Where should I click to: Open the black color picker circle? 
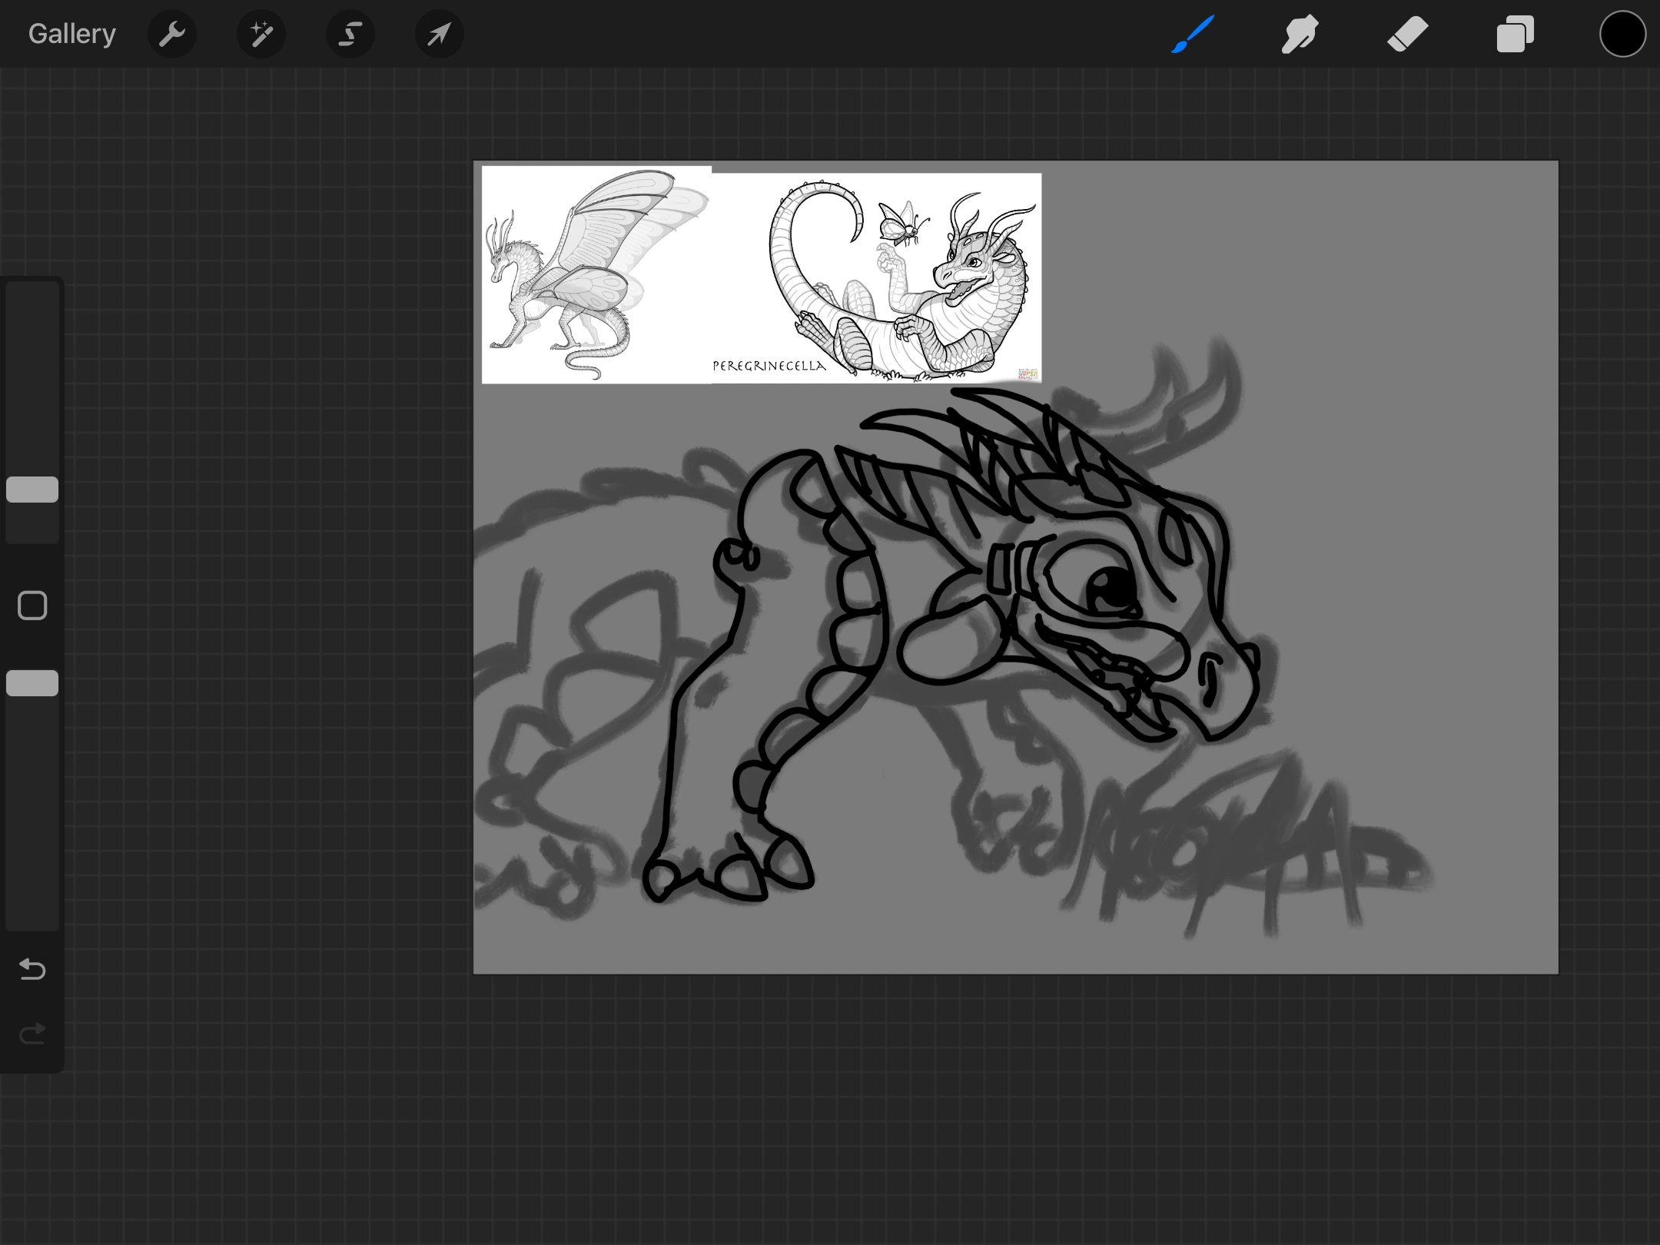(x=1622, y=34)
